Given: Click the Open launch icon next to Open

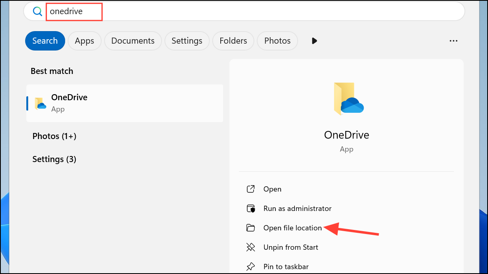Looking at the screenshot, I should point(251,189).
